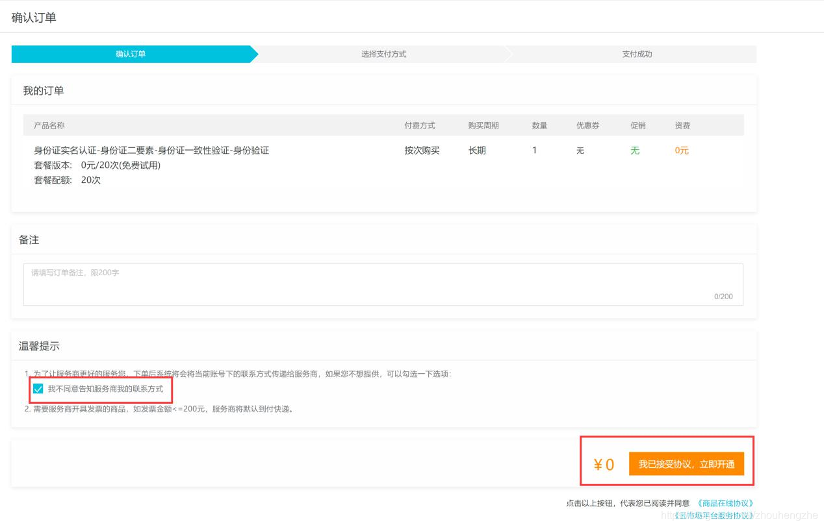Select the '选择支付方式' step tab
Viewport: 824px width, 527px height.
pyautogui.click(x=383, y=54)
